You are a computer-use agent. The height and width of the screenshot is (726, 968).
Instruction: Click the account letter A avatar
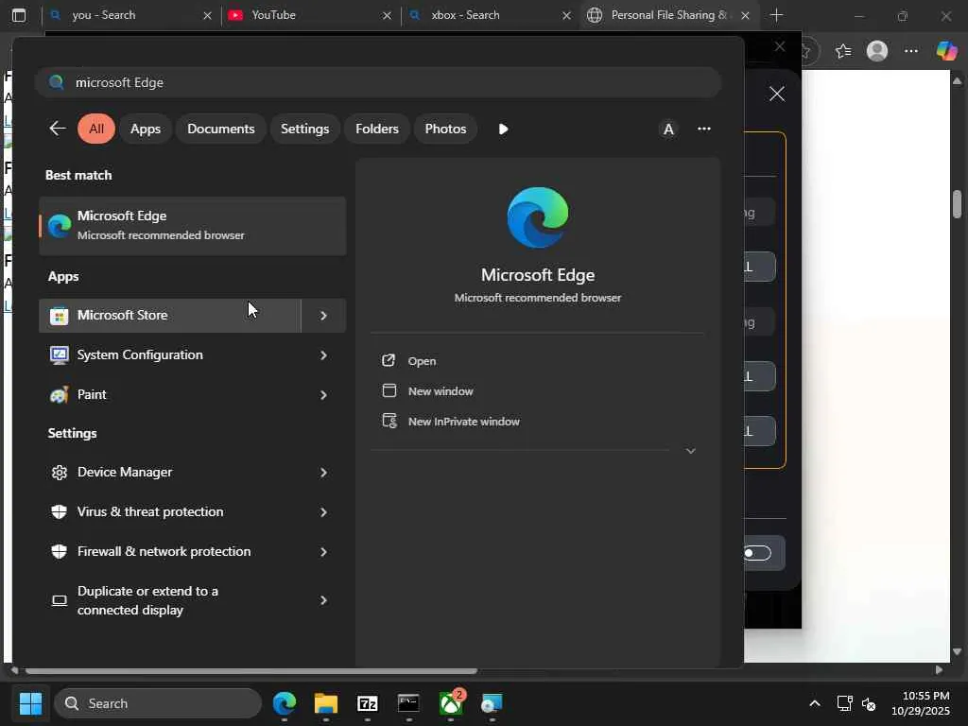click(668, 129)
